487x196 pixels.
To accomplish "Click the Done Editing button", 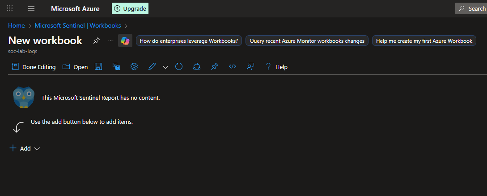I will (34, 67).
